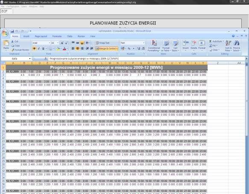Open the font color red A swatch
The image size is (249, 194).
(64, 49)
